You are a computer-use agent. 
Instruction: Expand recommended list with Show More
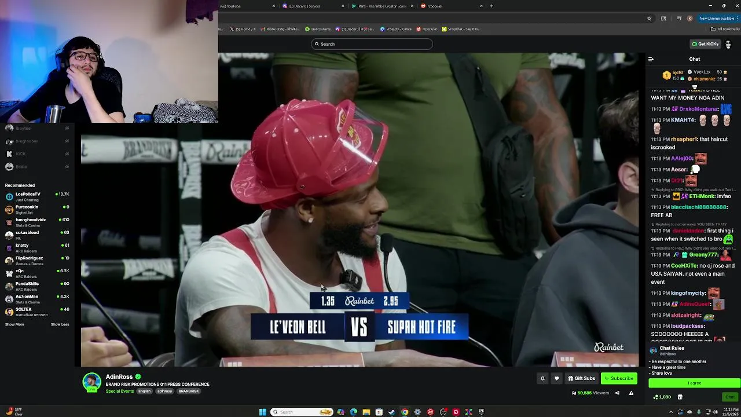point(14,324)
